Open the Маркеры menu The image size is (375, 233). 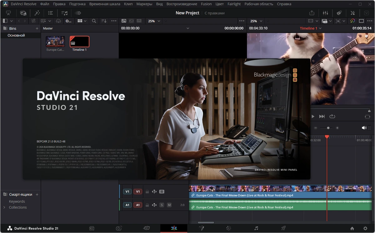point(144,4)
